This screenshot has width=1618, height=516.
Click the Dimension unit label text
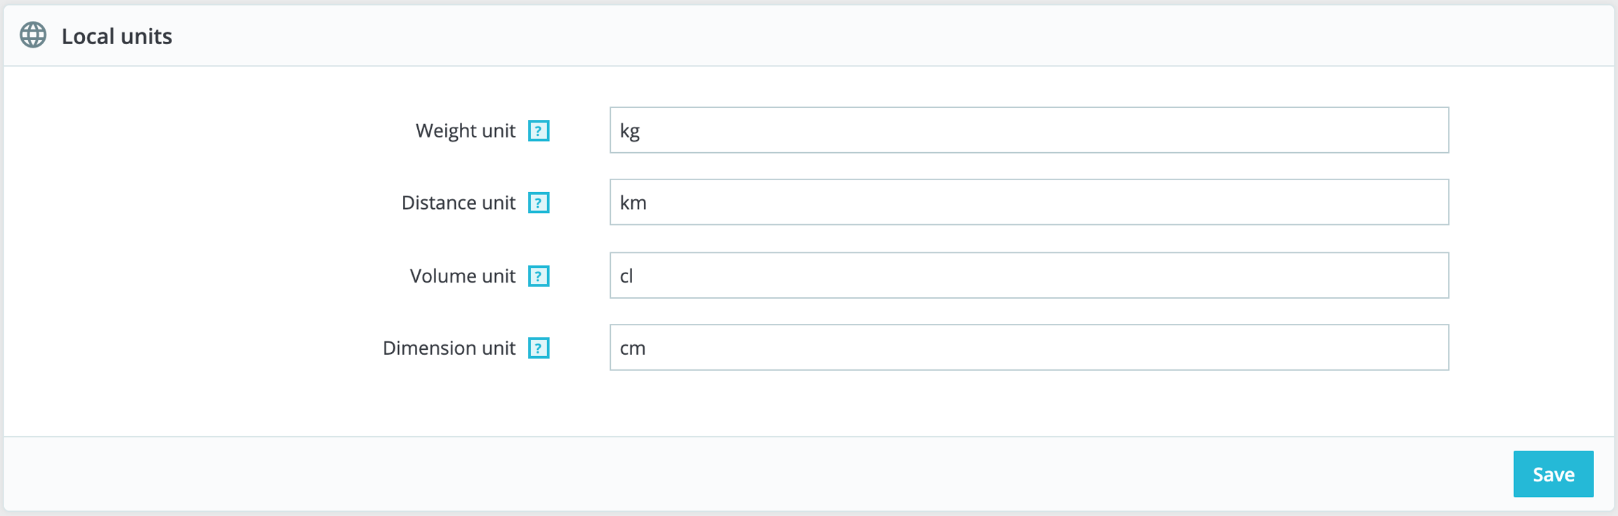point(449,348)
